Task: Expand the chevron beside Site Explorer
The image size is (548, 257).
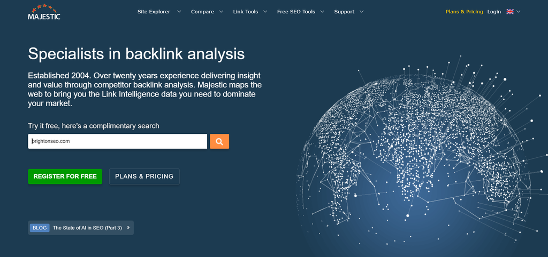Action: coord(179,12)
